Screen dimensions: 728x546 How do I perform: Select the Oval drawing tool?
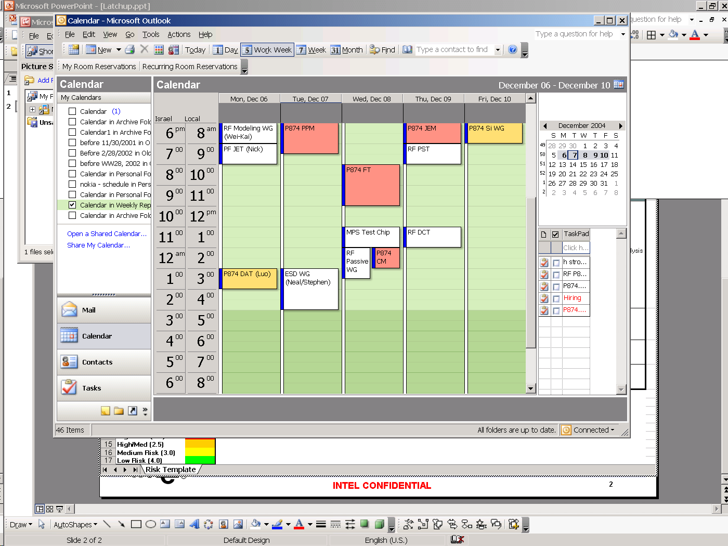click(x=151, y=524)
